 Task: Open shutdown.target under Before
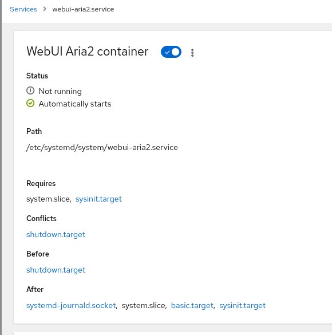pos(56,270)
